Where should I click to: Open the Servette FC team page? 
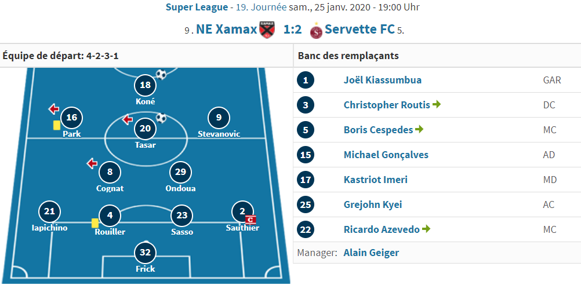[360, 29]
